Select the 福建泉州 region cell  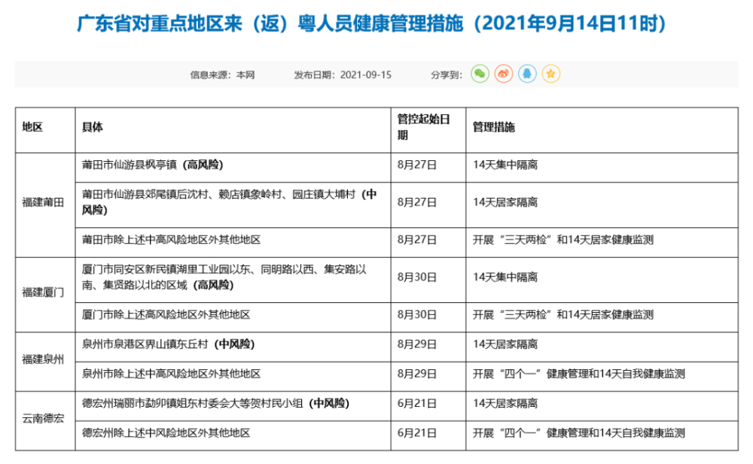point(44,359)
